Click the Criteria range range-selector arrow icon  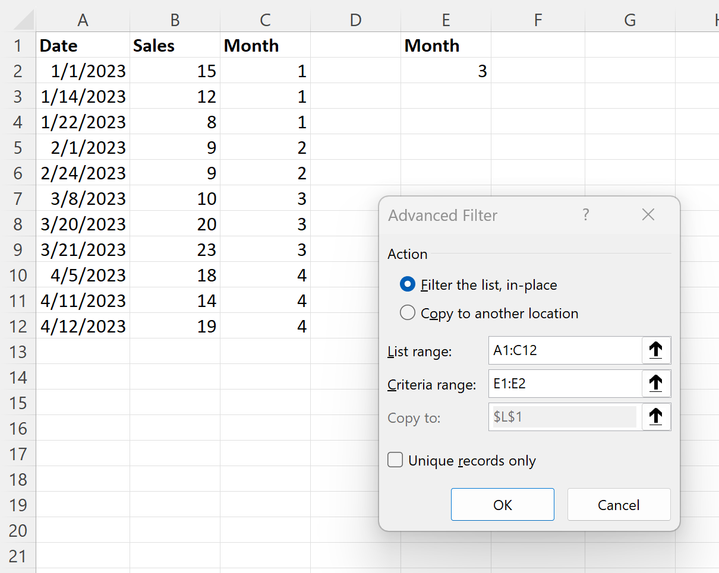pyautogui.click(x=656, y=384)
